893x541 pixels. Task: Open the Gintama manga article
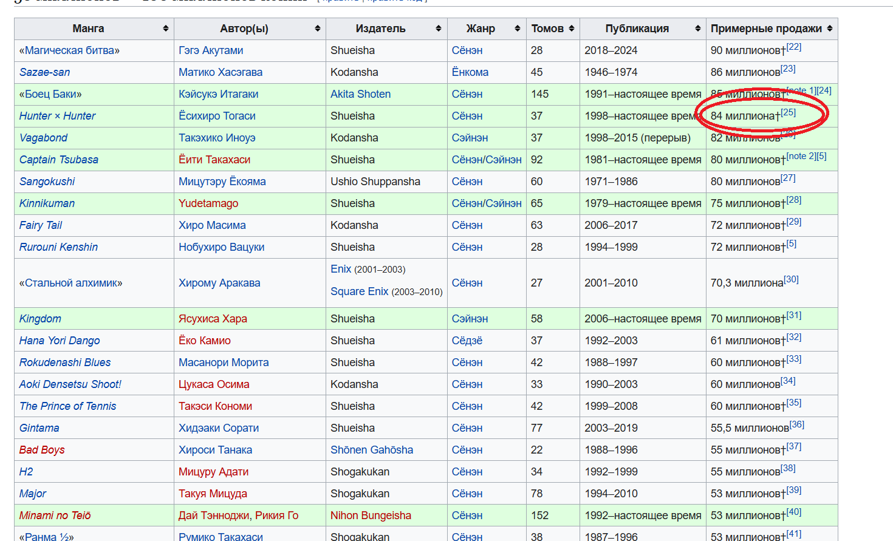tap(39, 428)
